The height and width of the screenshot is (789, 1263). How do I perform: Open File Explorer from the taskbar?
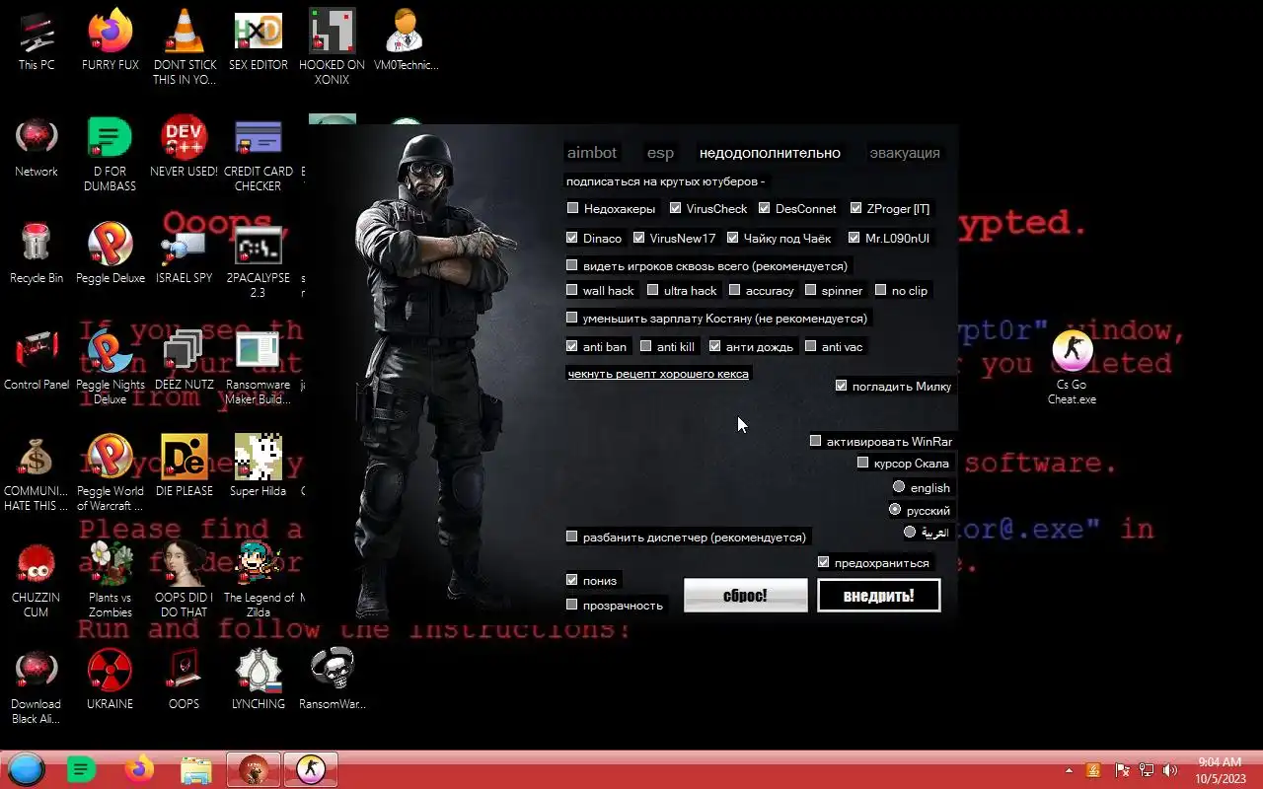click(x=195, y=769)
